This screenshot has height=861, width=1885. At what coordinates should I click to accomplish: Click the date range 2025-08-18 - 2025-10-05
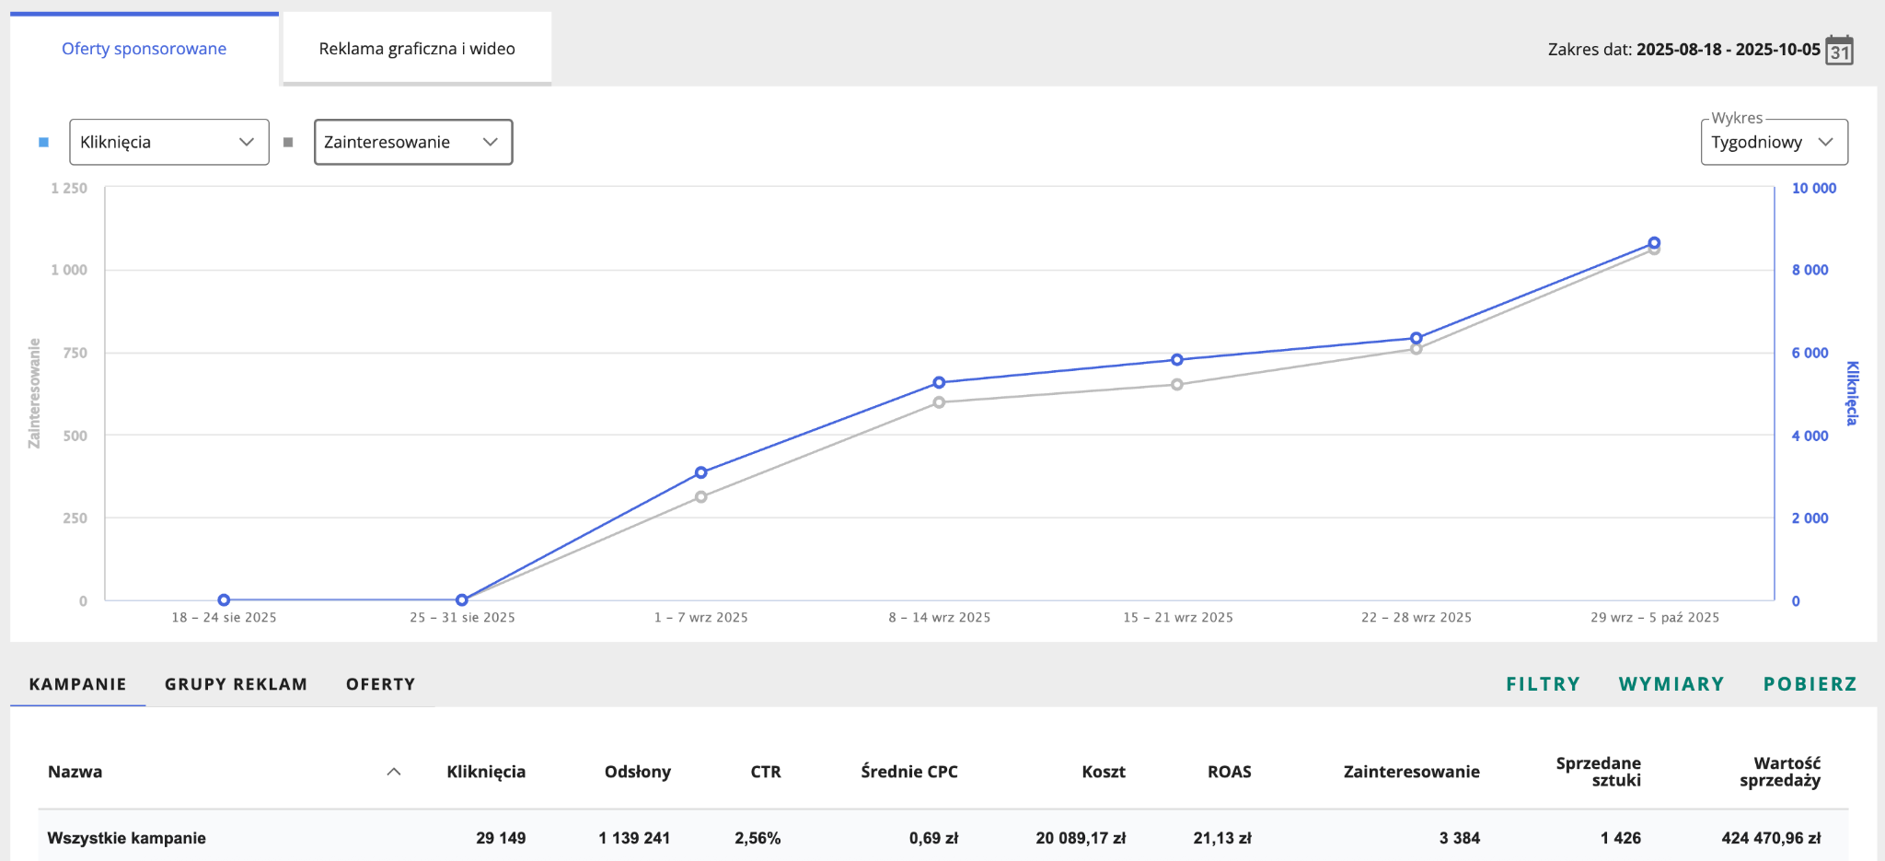pos(1729,50)
